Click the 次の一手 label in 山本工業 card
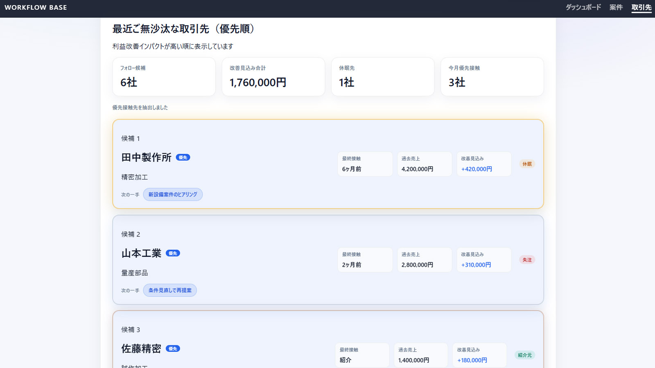Image resolution: width=655 pixels, height=368 pixels. point(130,290)
